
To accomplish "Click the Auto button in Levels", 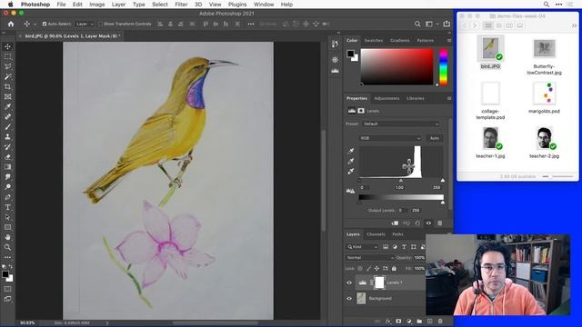I will [435, 138].
